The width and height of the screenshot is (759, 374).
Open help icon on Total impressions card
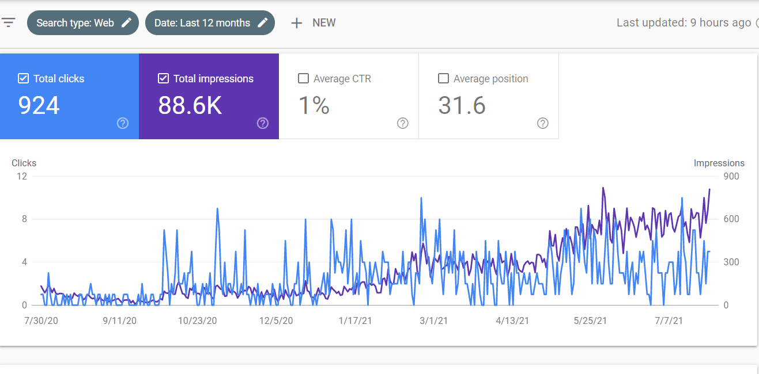tap(263, 123)
